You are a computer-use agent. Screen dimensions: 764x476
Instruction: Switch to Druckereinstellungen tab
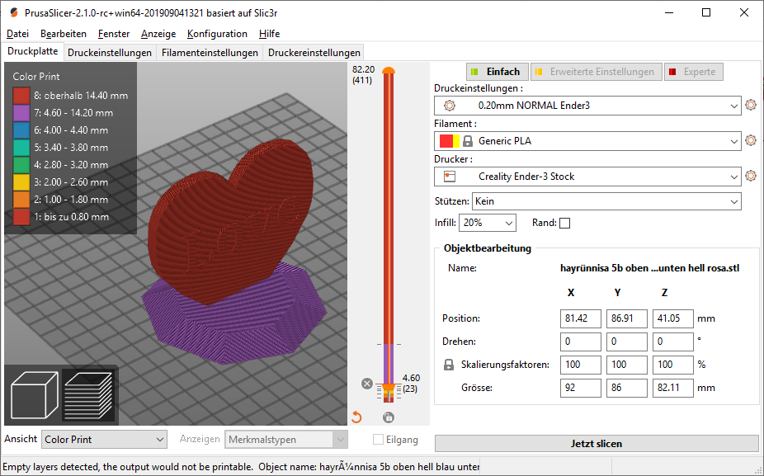314,53
